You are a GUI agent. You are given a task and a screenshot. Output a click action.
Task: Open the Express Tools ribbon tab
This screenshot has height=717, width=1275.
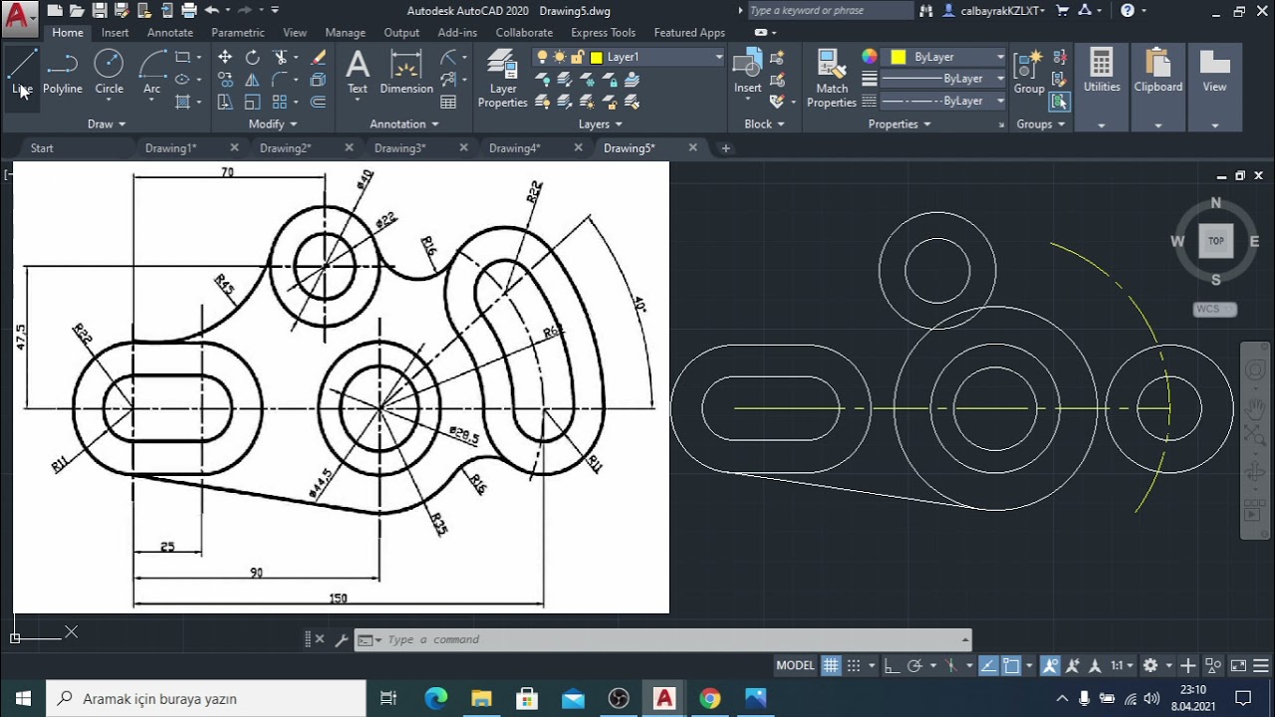(x=603, y=33)
